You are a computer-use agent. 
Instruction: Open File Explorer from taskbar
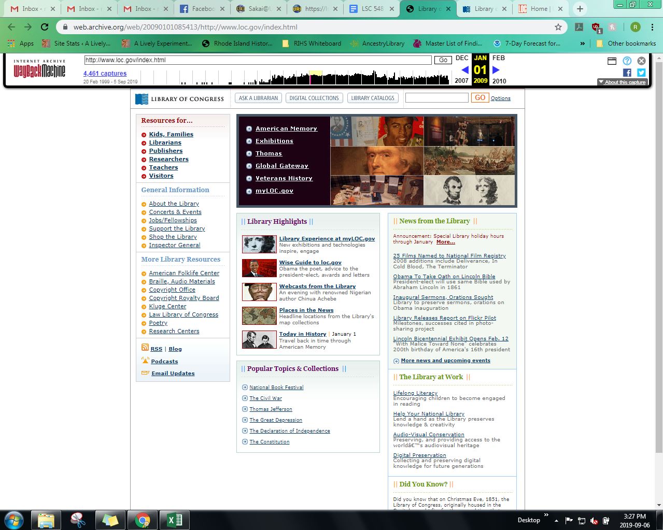[46, 520]
